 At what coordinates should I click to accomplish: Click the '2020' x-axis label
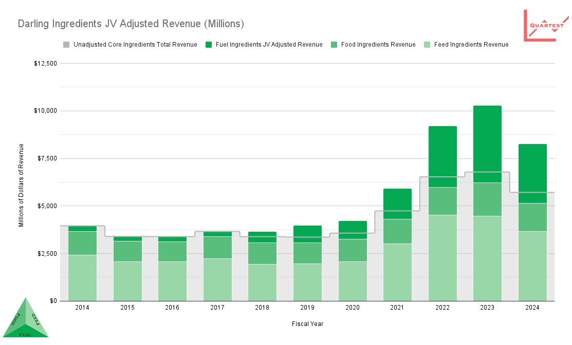tap(353, 308)
